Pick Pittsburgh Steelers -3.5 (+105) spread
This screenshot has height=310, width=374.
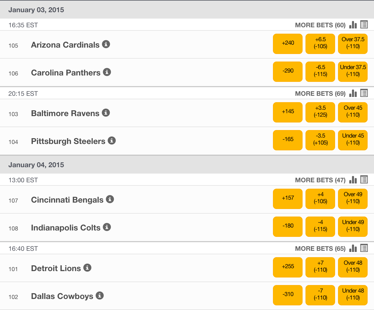coord(320,140)
